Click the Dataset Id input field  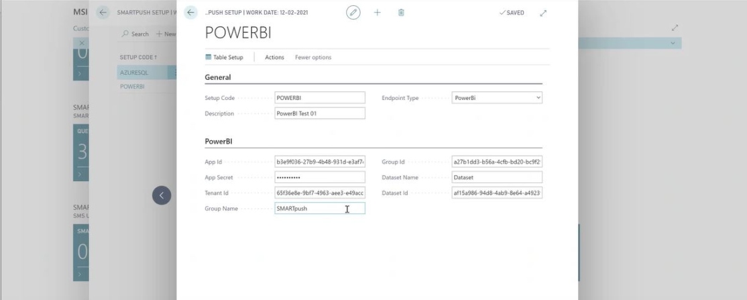pos(497,193)
